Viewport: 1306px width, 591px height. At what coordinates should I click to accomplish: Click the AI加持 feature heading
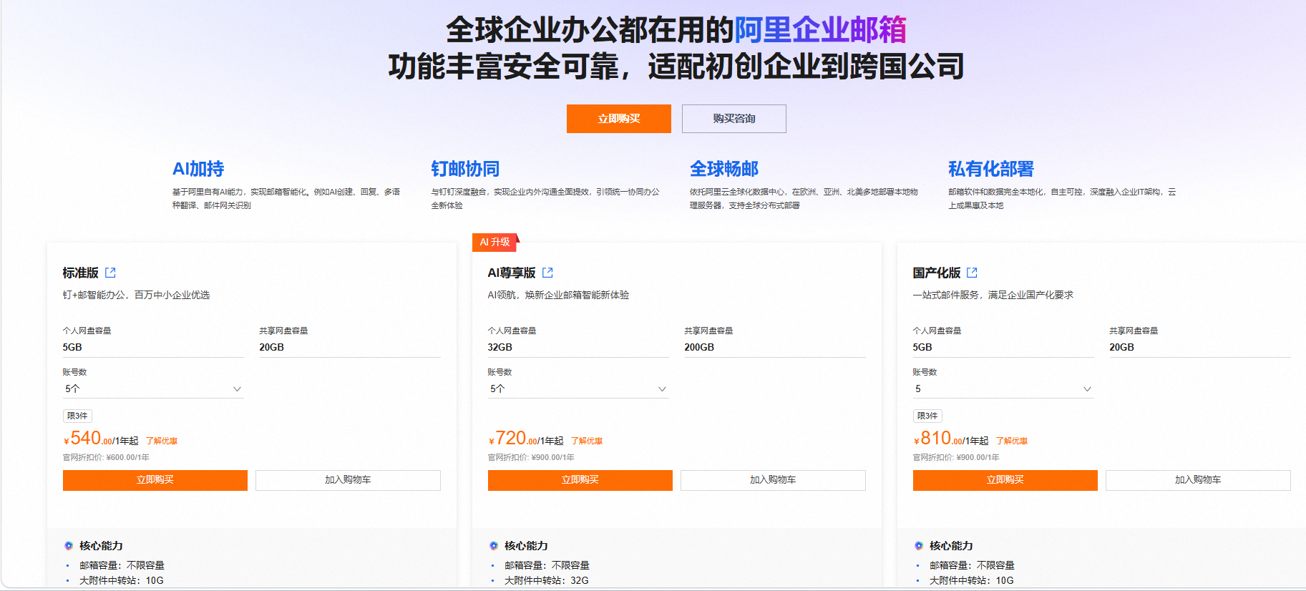198,169
